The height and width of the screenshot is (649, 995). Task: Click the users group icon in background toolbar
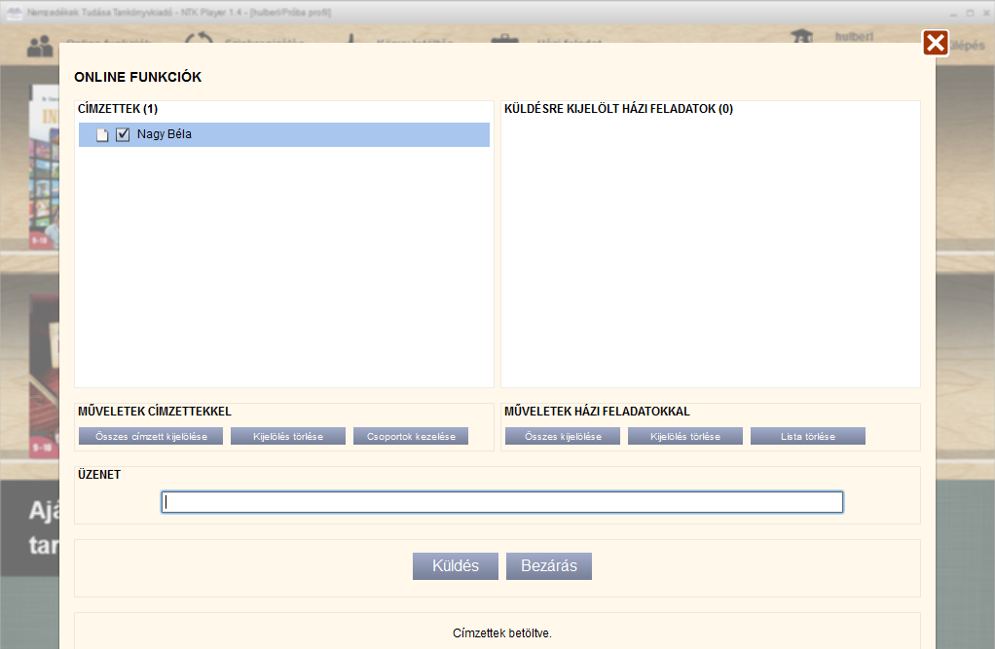coord(40,47)
